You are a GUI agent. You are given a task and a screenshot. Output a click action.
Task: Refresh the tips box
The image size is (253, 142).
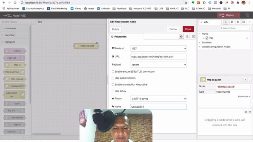(246, 112)
